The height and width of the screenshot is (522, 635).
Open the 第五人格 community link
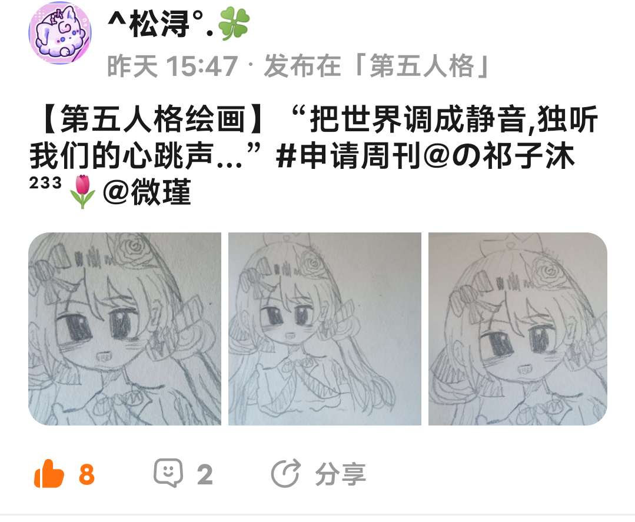pyautogui.click(x=422, y=65)
